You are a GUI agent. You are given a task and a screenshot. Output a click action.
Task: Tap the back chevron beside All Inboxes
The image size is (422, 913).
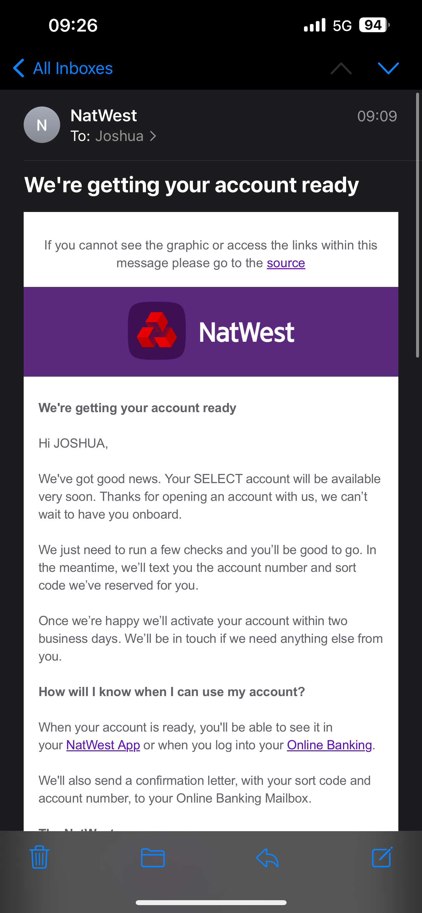click(x=18, y=68)
